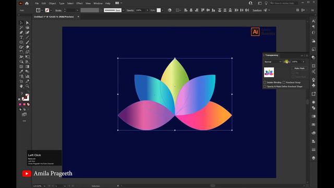The height and width of the screenshot is (188, 334).
Task: Select the Eraser tool
Action: (x=27, y=47)
